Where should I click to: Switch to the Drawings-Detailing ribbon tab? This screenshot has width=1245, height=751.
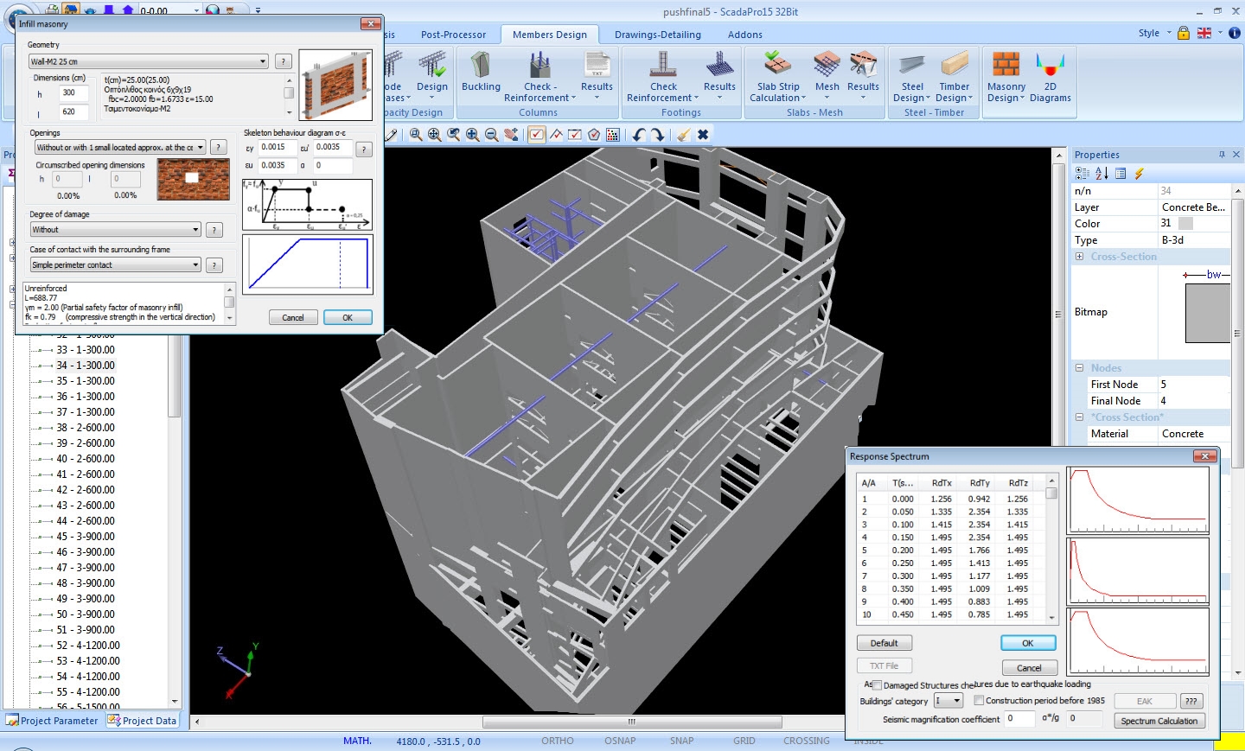[657, 35]
